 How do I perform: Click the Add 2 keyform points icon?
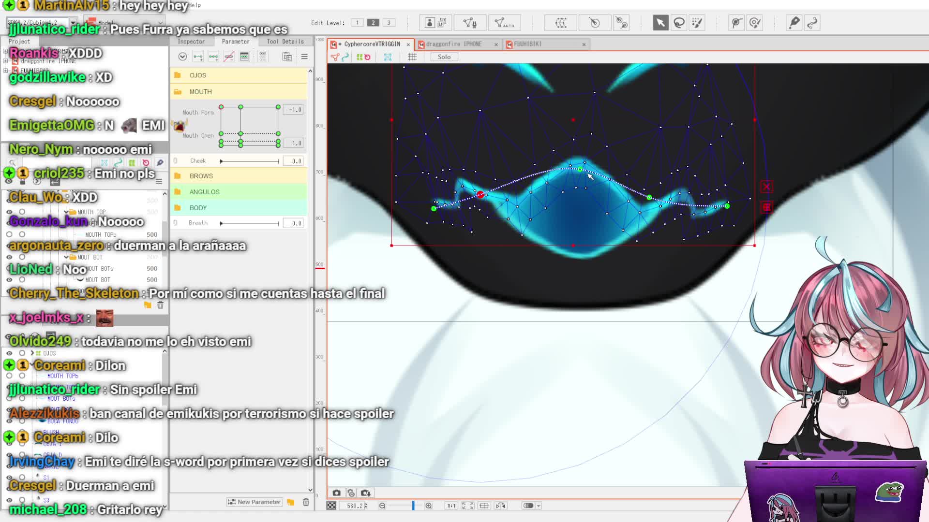[x=198, y=57]
